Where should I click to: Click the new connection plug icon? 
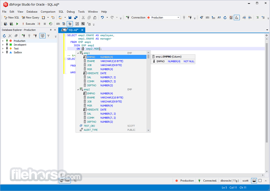tap(128, 18)
